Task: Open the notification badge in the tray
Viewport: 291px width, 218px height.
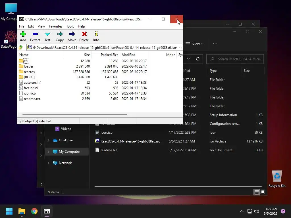Action: pyautogui.click(x=283, y=211)
